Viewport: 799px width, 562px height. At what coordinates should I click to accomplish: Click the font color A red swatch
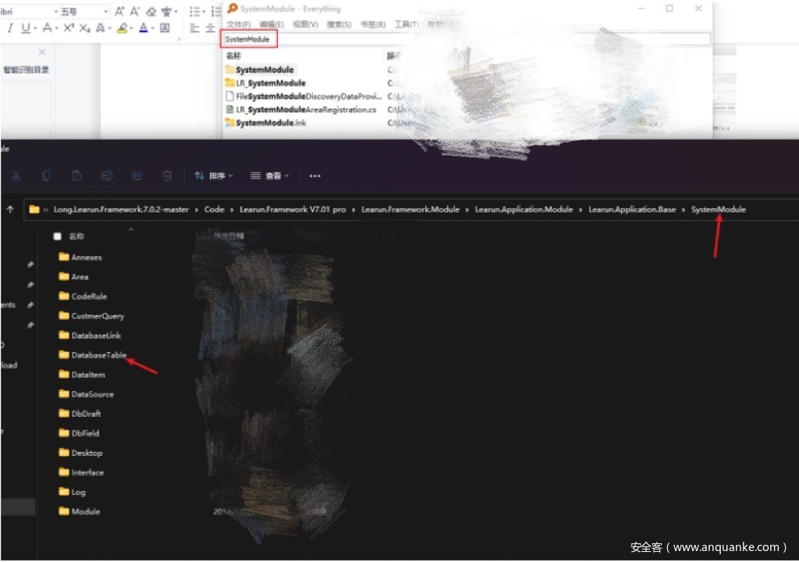[x=144, y=28]
